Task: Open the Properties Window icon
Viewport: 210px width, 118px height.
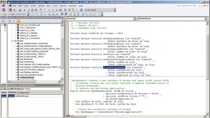Action: [69, 10]
